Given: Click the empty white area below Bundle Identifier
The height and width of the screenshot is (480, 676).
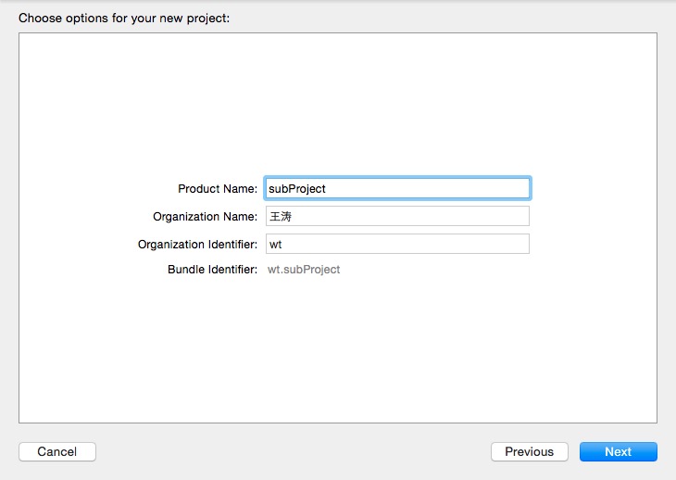Looking at the screenshot, I should [x=338, y=352].
